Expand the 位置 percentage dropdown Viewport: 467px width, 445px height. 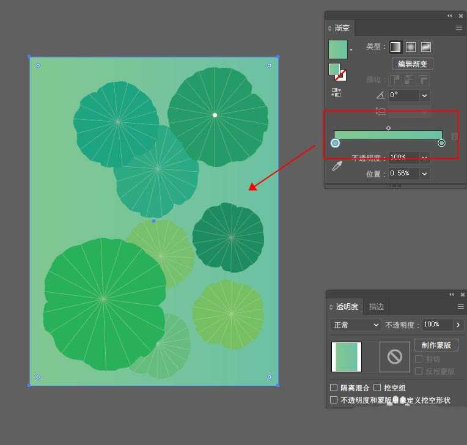point(425,174)
